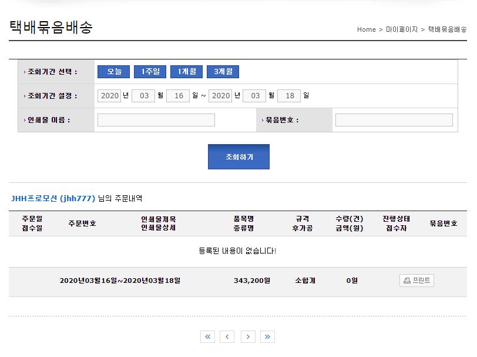The height and width of the screenshot is (357, 477).
Task: Click the 인쇄물 이름 text field
Action: point(156,120)
